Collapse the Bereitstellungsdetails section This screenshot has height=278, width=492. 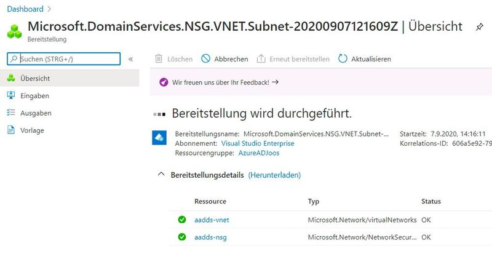(x=161, y=174)
